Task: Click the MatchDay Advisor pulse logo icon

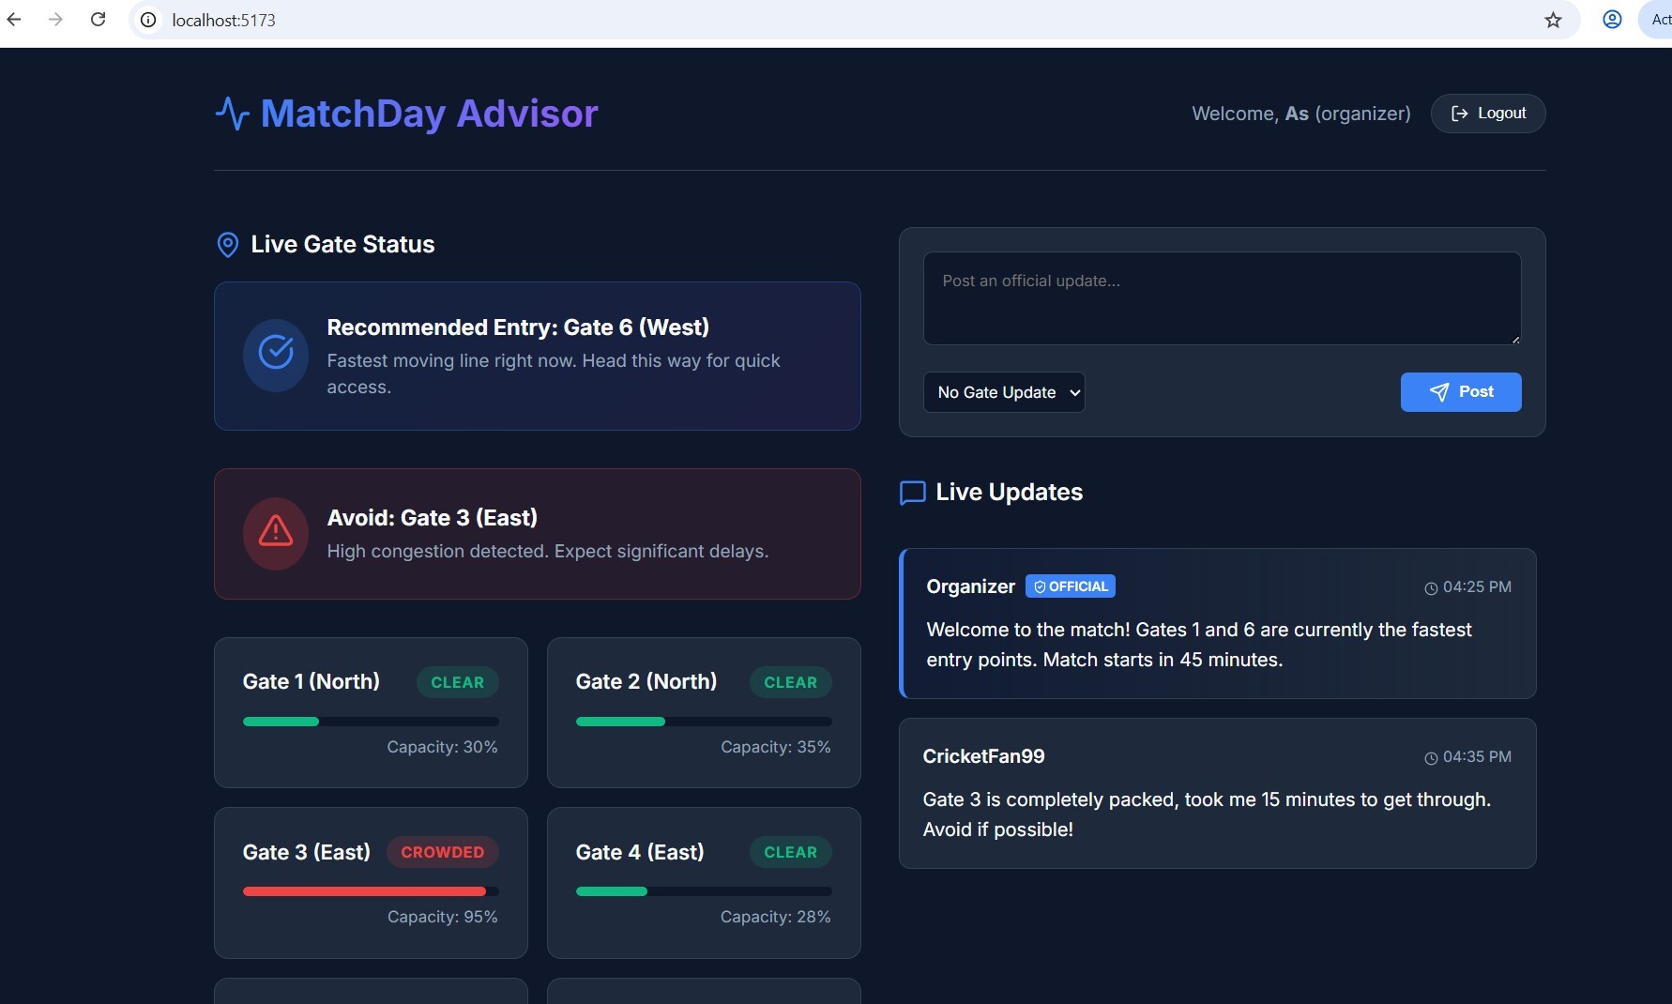Action: (232, 114)
